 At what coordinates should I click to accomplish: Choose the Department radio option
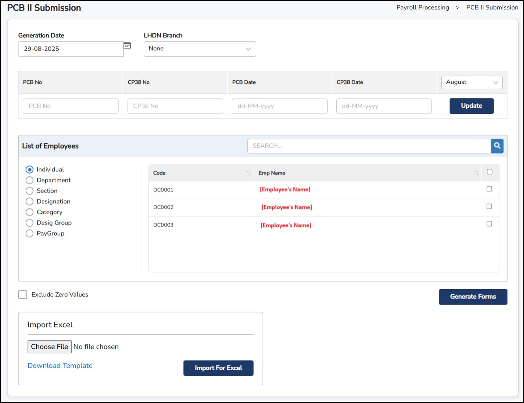pos(30,180)
